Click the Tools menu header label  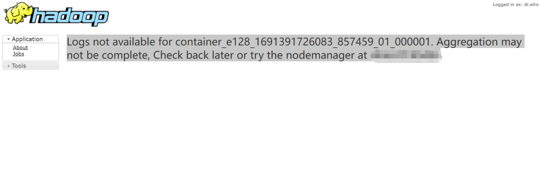pos(19,66)
